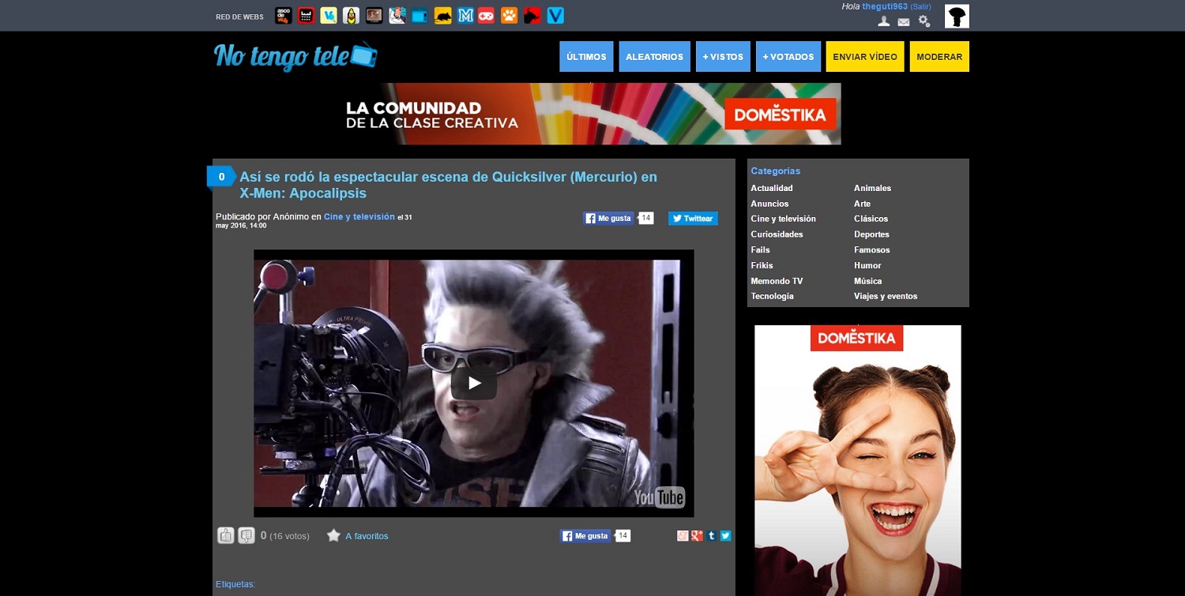The image size is (1185, 596).
Task: Open the Humor category
Action: point(867,265)
